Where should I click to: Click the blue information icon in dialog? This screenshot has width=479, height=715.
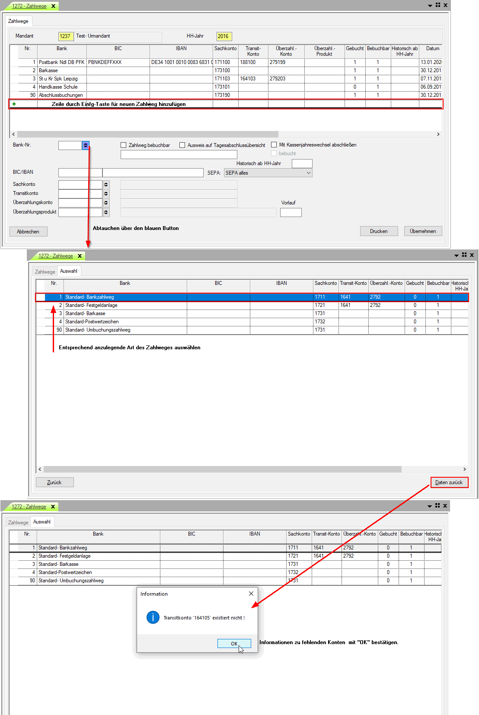[153, 617]
